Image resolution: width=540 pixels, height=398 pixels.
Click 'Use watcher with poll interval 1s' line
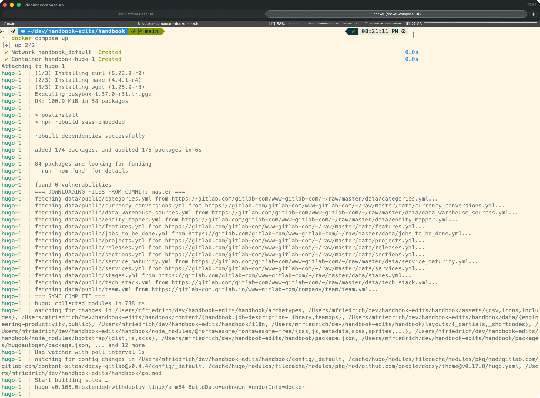90,352
